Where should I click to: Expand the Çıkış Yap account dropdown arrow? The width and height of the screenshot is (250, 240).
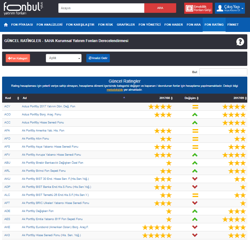[243, 8]
